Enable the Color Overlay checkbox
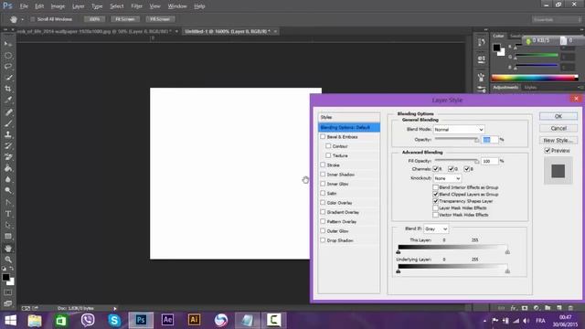This screenshot has width=585, height=329. [323, 203]
